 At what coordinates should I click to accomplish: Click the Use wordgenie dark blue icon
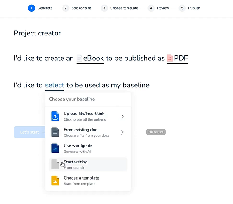point(55,148)
